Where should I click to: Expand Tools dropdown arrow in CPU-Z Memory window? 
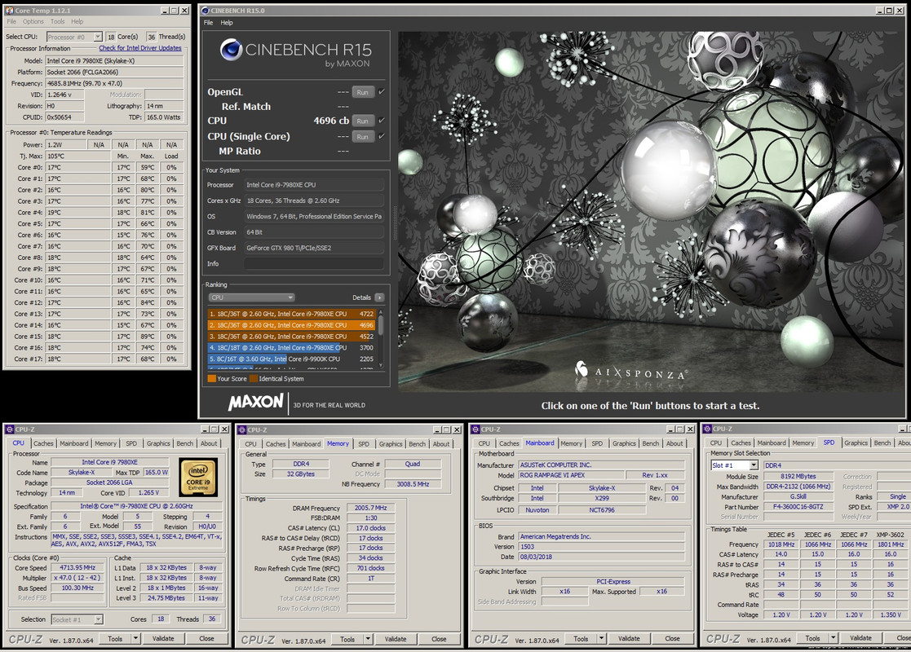click(x=369, y=639)
